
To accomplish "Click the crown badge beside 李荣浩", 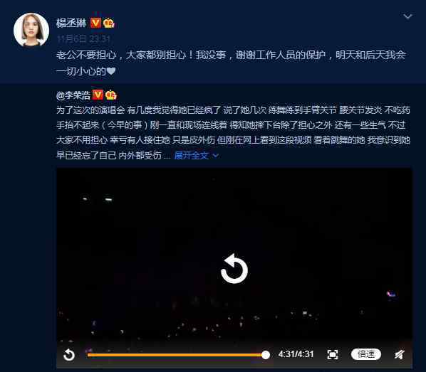I will 111,95.
